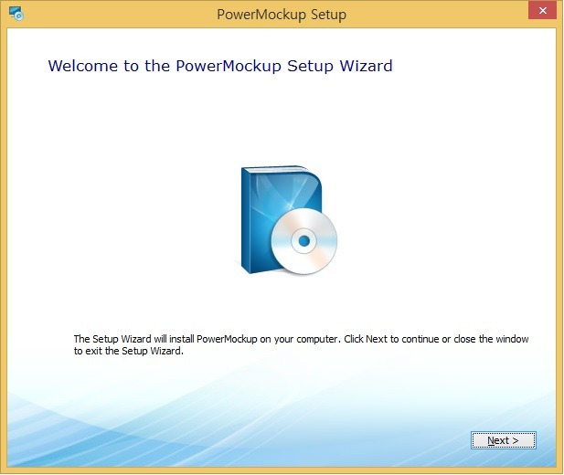Click the 'PowerMockup Setup' window title
The width and height of the screenshot is (564, 475).
coord(282,15)
